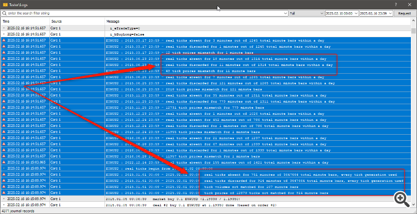417x214 pixels.
Task: Select the 'discarded for 1 minutes out of 786' message
Action: [x=217, y=126]
